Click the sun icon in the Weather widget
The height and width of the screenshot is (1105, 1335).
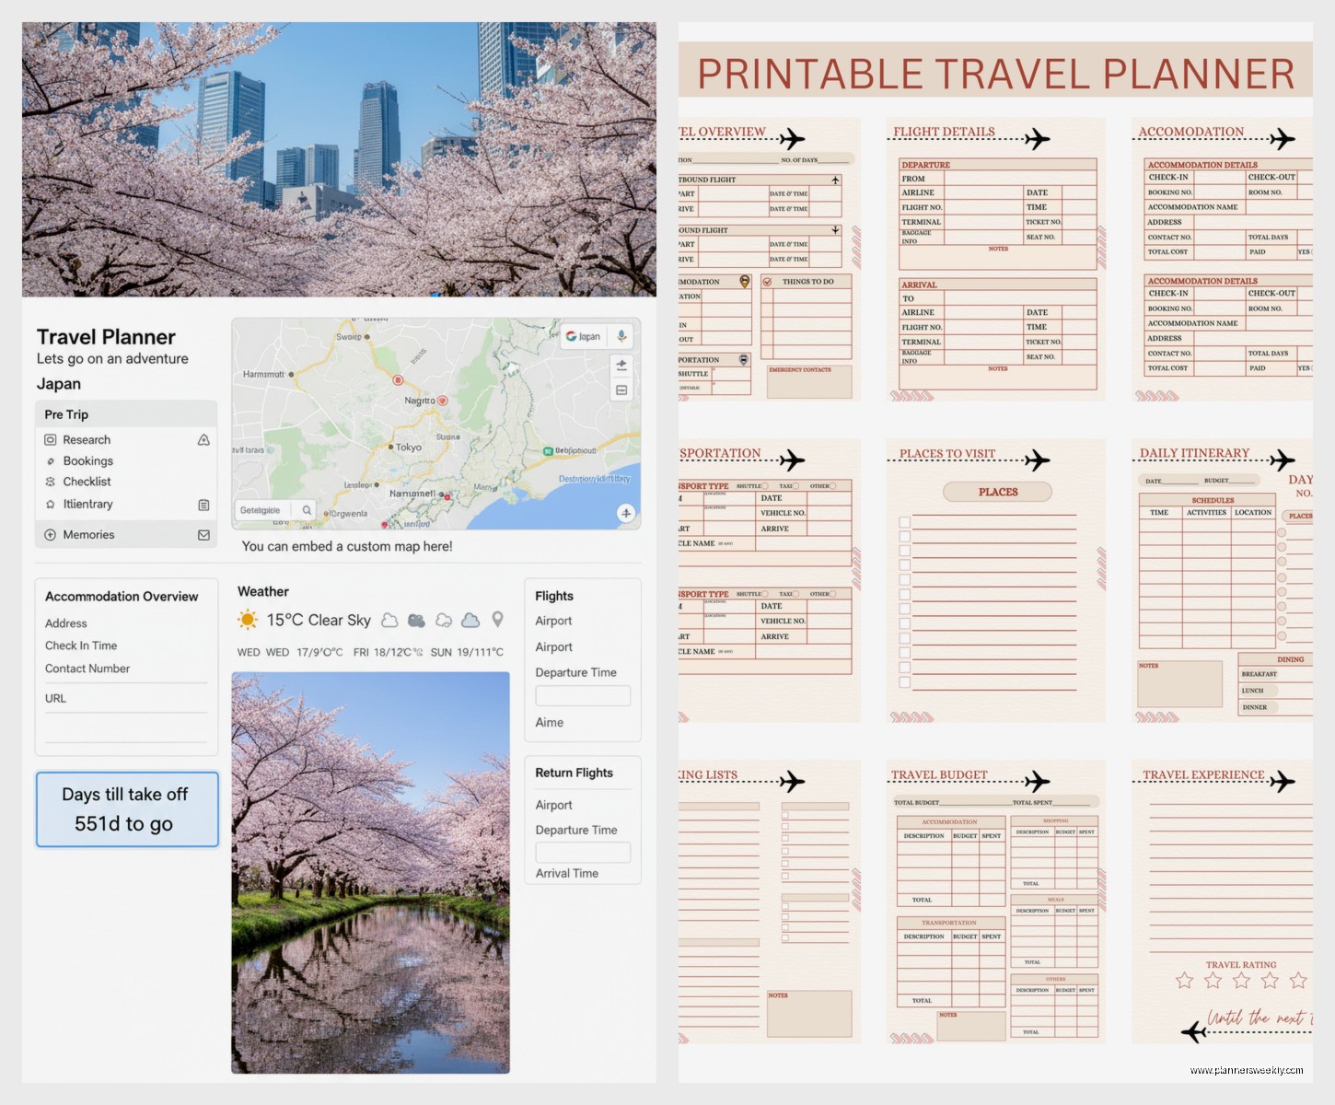click(247, 620)
